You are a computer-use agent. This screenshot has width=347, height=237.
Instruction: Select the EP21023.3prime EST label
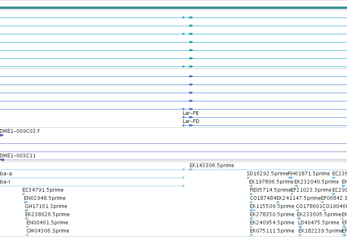coord(311,190)
